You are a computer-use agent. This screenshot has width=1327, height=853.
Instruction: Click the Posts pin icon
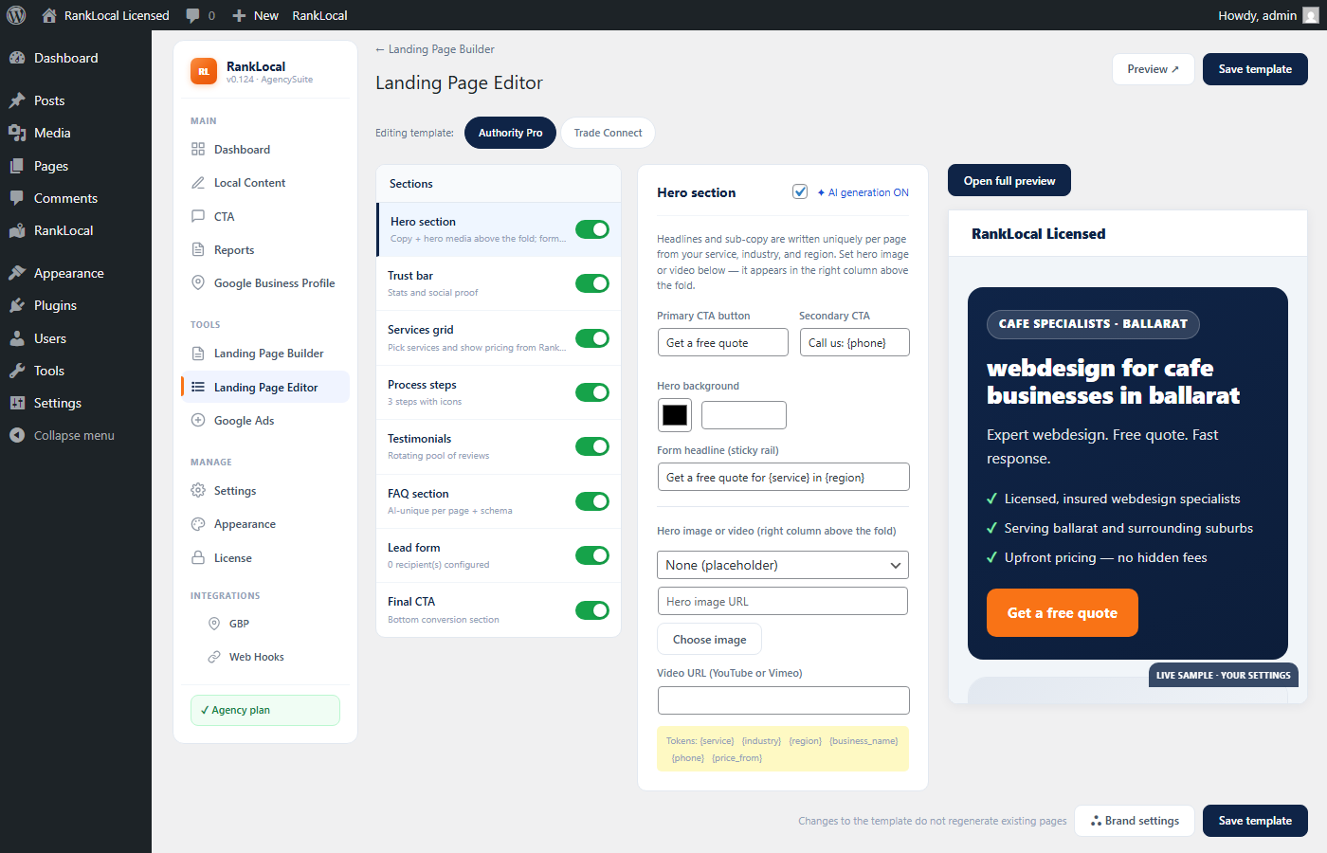point(17,100)
